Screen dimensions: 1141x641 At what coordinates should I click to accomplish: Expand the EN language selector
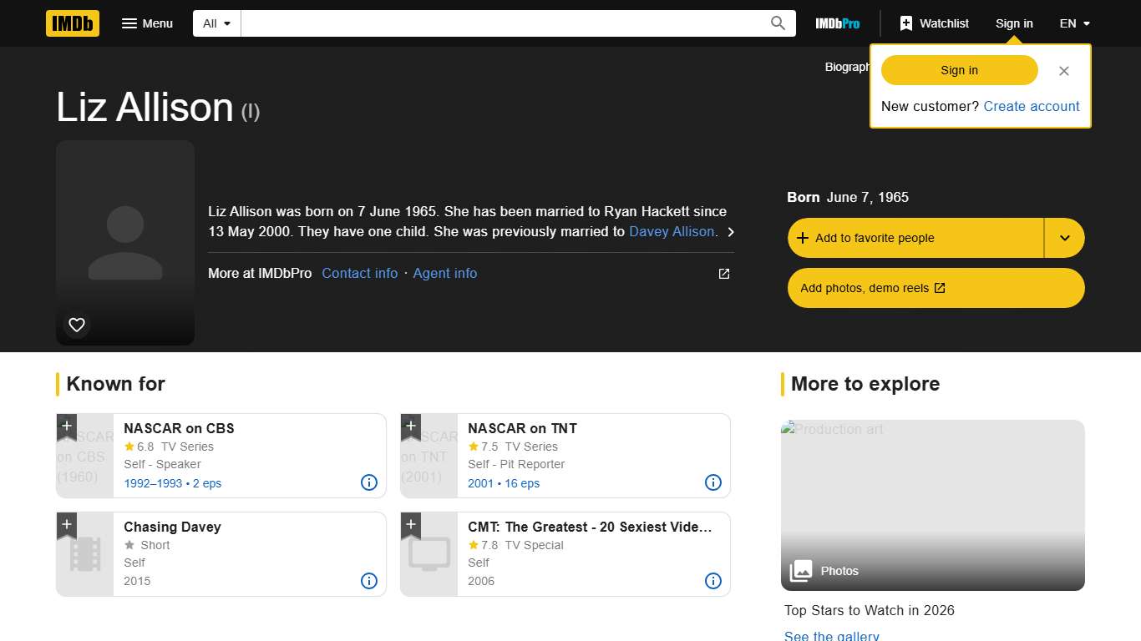1075,23
